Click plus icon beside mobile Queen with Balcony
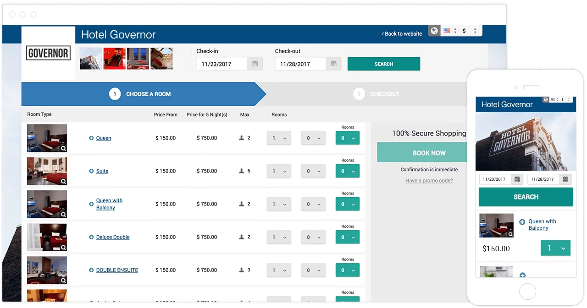Viewport: 587px width, 308px height. 522,222
